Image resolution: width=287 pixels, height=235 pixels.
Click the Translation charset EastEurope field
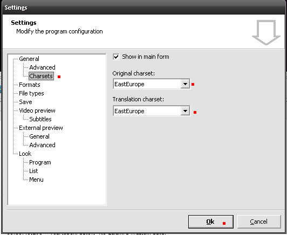pos(152,111)
